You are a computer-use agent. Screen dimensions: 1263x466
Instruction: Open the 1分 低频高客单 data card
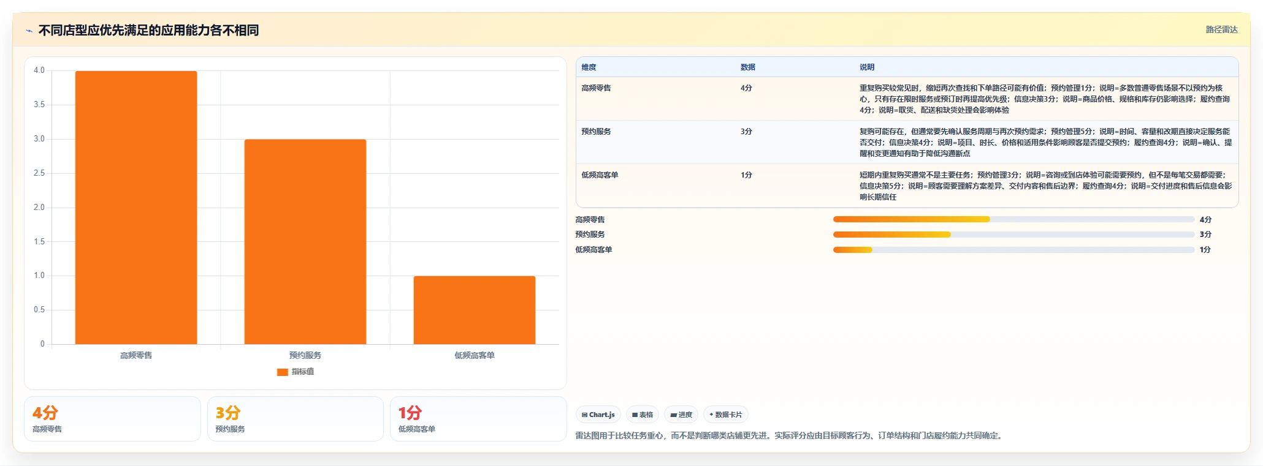(x=478, y=419)
